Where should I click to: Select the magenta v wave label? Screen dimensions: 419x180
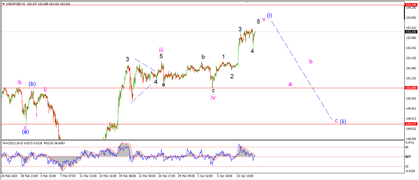(264, 19)
